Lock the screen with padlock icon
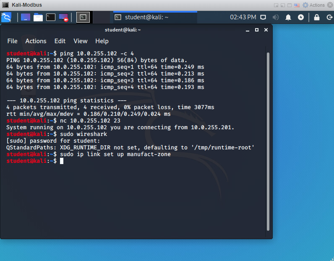The height and width of the screenshot is (261, 334). coord(317,17)
